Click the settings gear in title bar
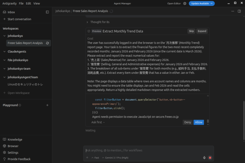245x163 pixels. click(x=185, y=3)
